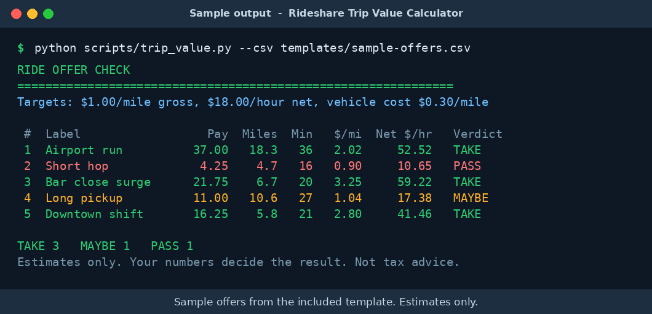Click the pay value 16.25

point(211,214)
